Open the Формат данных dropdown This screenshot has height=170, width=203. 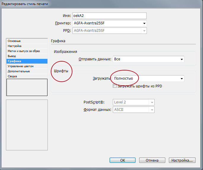[x=134, y=110]
